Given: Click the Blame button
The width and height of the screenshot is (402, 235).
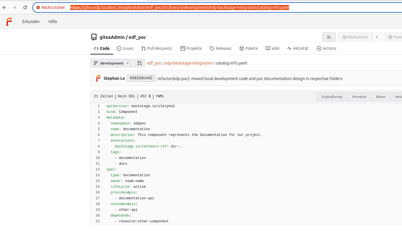Looking at the screenshot, I should (x=381, y=97).
